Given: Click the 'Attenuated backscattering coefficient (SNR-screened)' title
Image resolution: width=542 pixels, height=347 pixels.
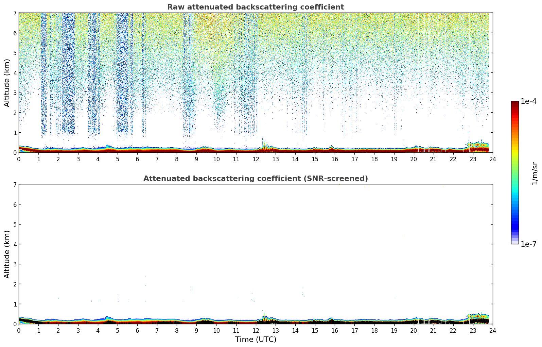Looking at the screenshot, I should coord(256,179).
